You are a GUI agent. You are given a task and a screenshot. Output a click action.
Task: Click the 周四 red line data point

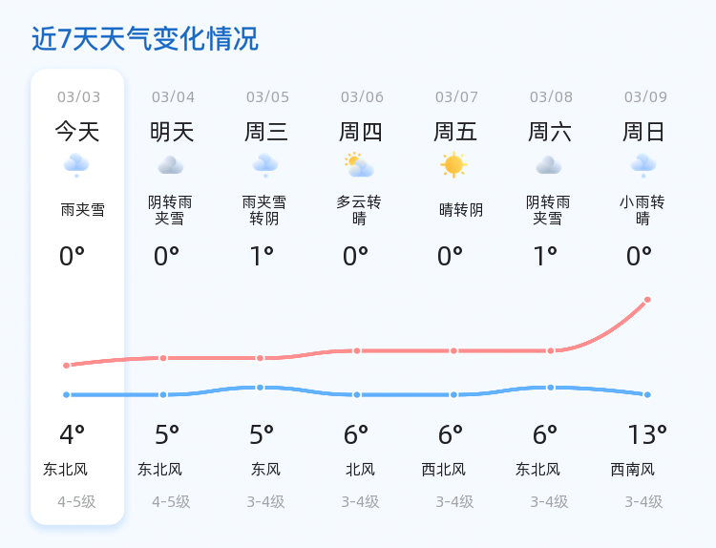pos(357,350)
